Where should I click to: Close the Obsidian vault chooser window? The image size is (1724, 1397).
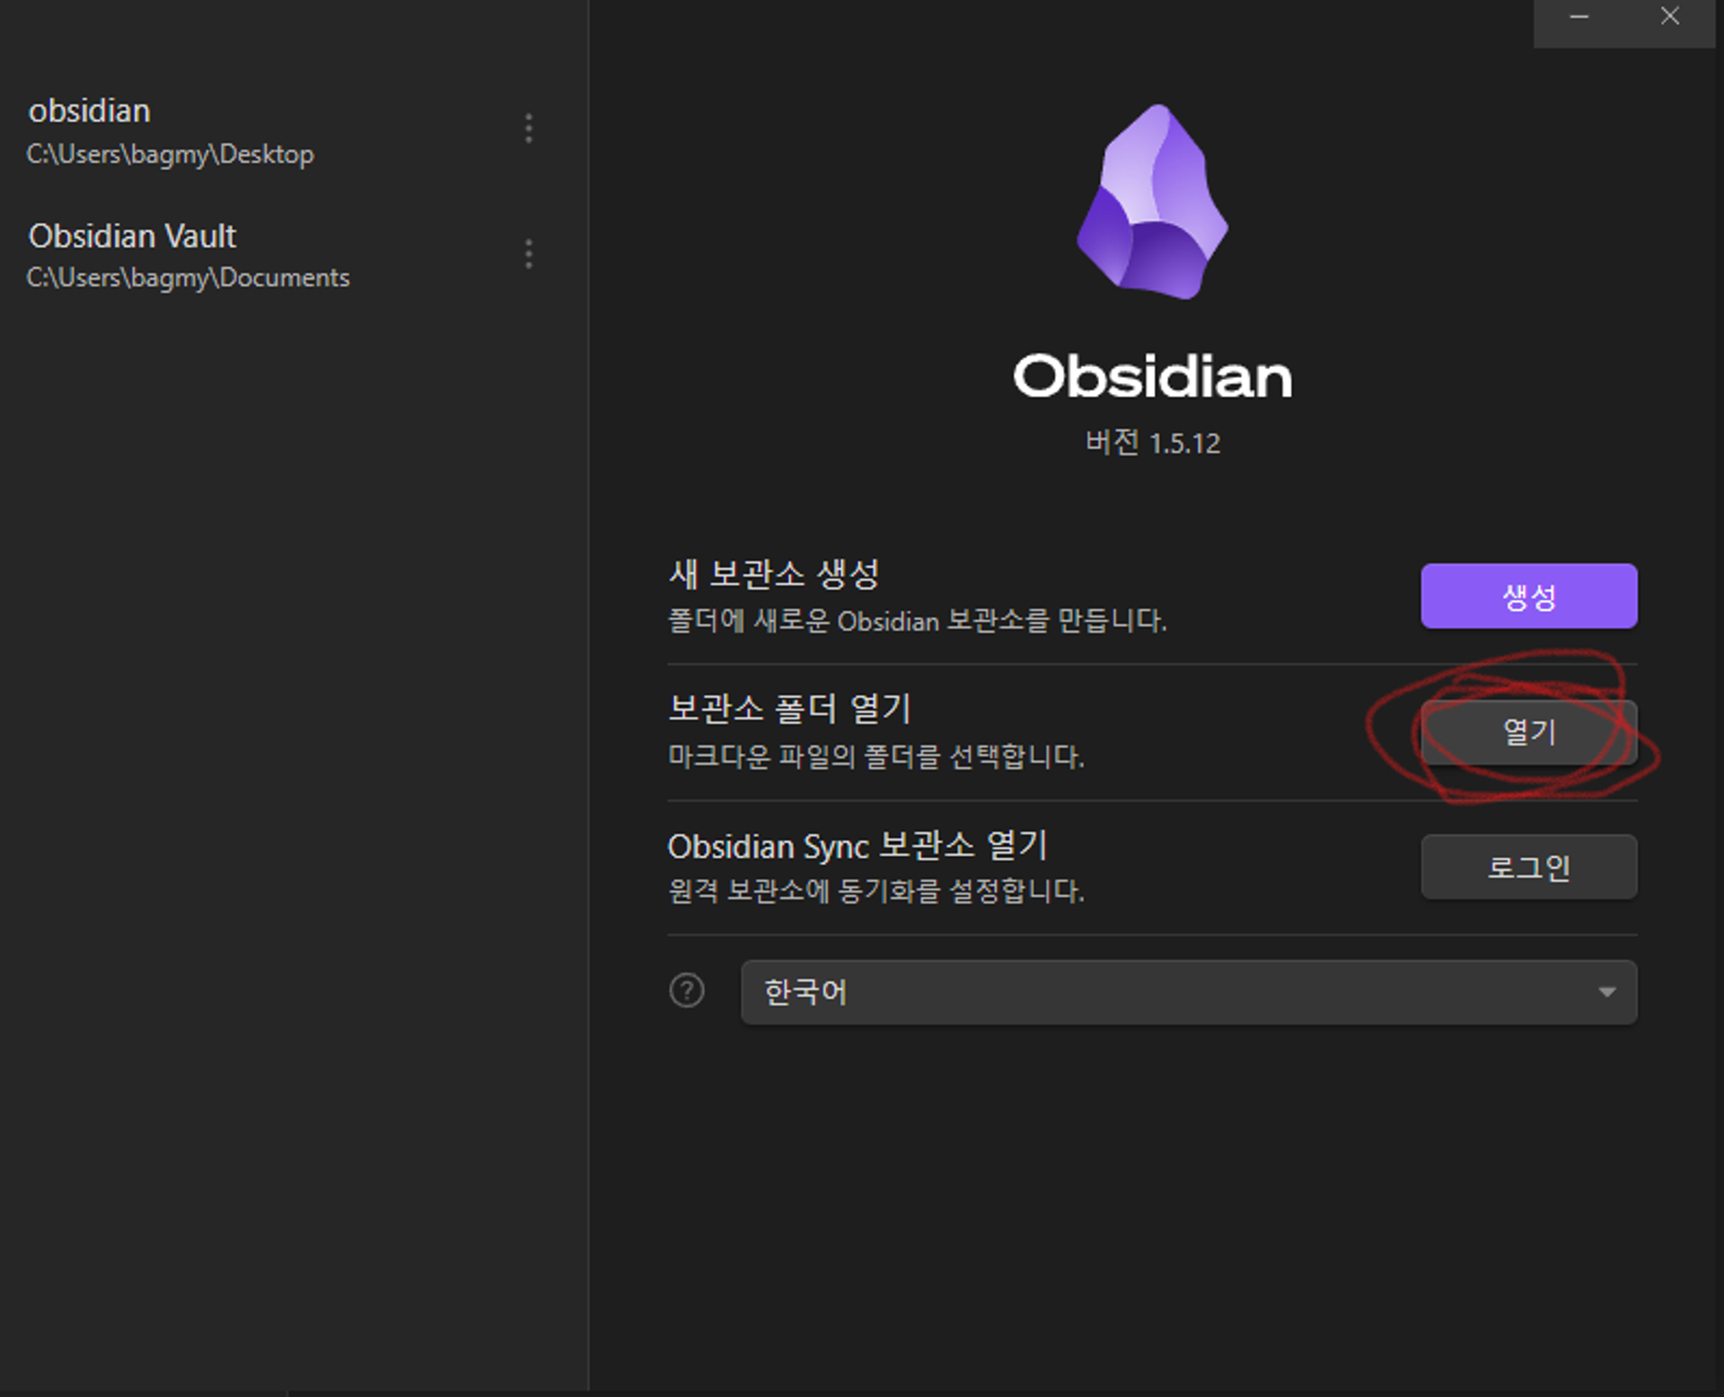1670,17
